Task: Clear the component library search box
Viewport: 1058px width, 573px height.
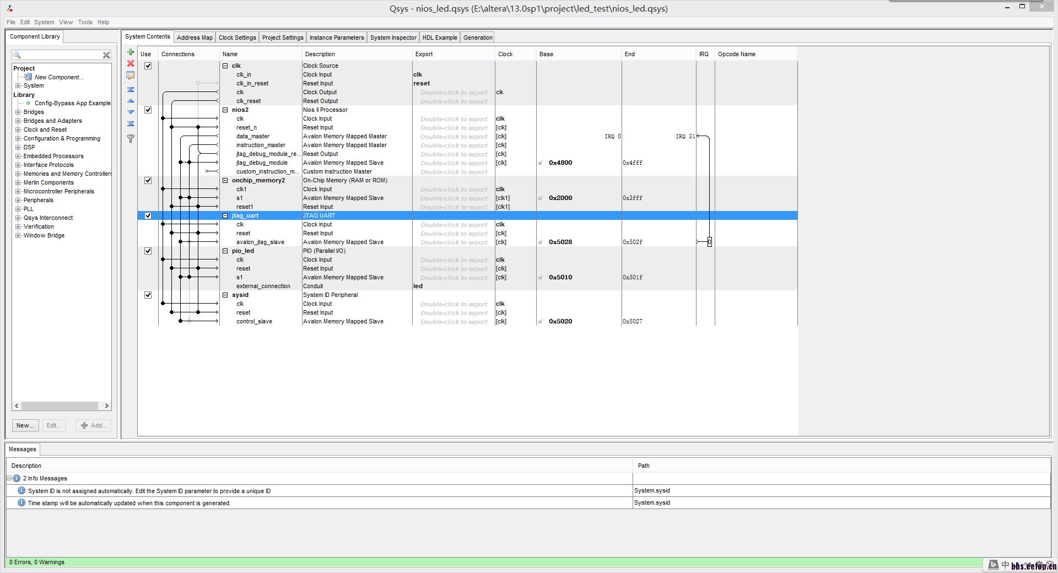Action: click(x=106, y=55)
